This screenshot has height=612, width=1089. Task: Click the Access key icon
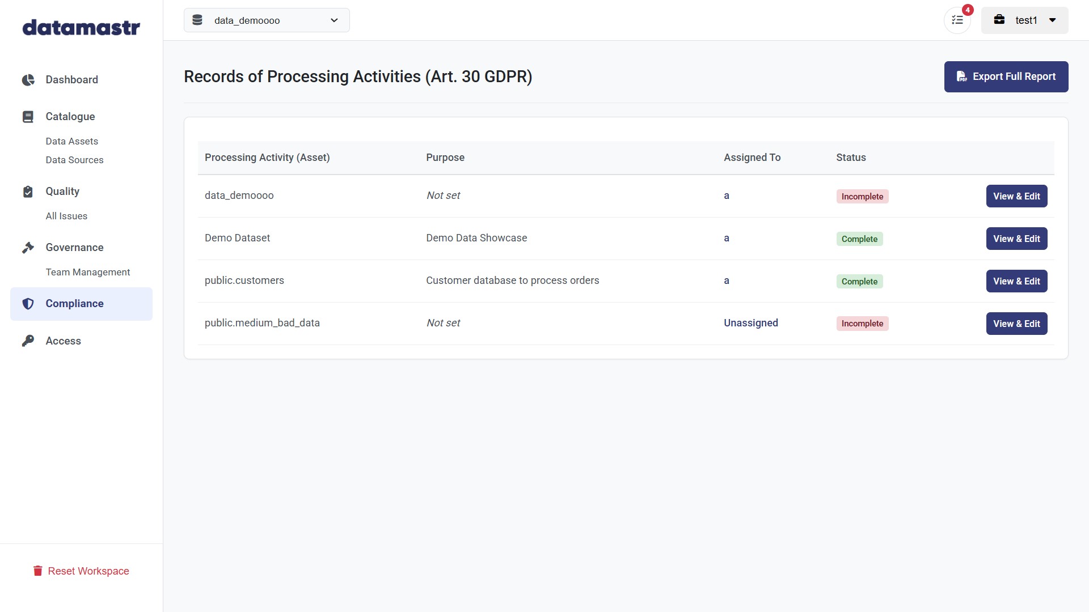(28, 341)
